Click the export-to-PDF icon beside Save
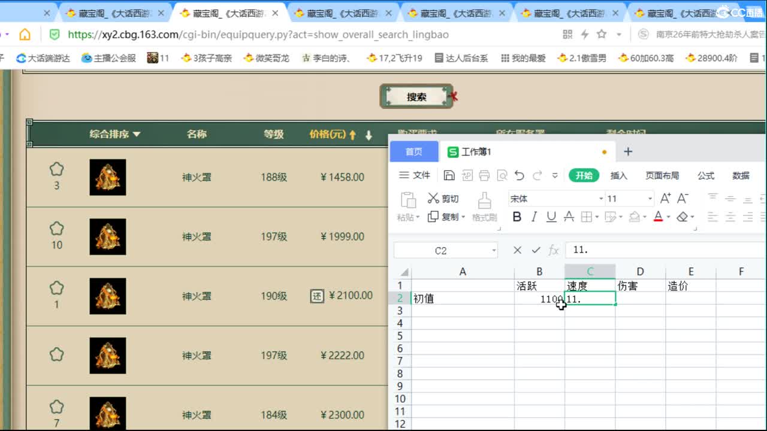 pos(467,175)
